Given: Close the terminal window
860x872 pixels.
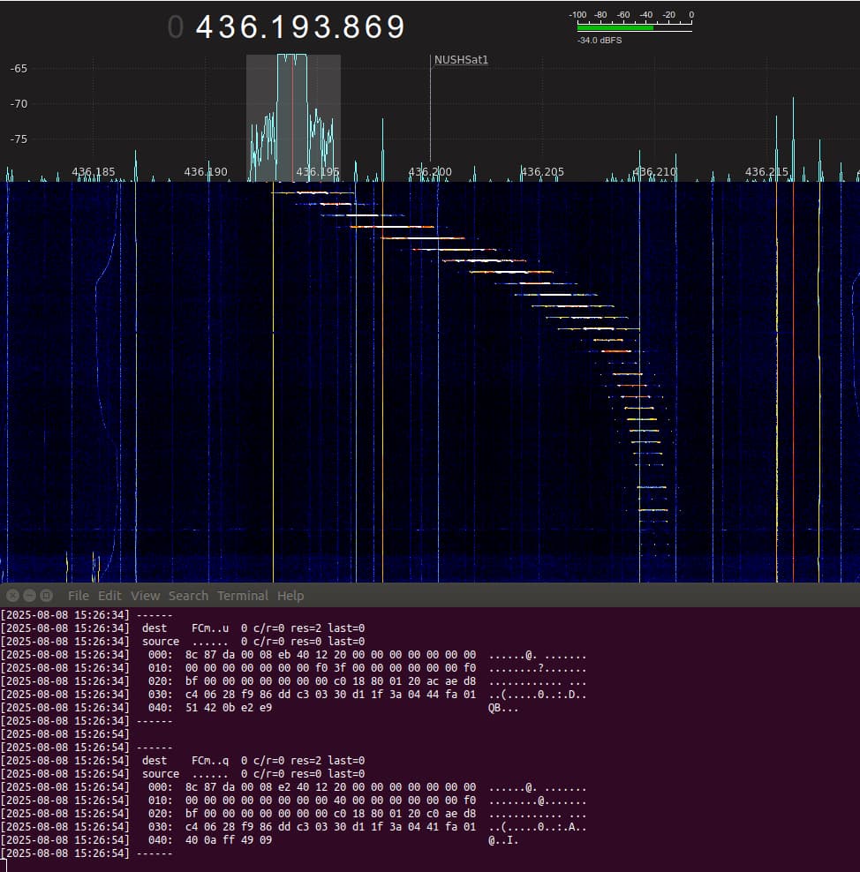Looking at the screenshot, I should (x=12, y=596).
